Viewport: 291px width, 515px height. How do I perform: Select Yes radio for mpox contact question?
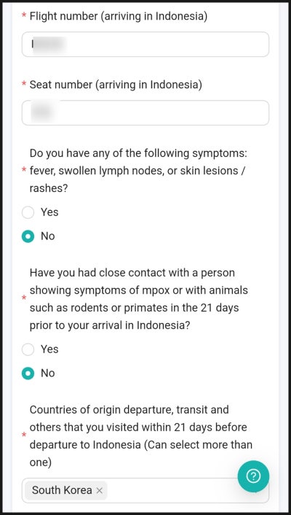[x=28, y=349]
